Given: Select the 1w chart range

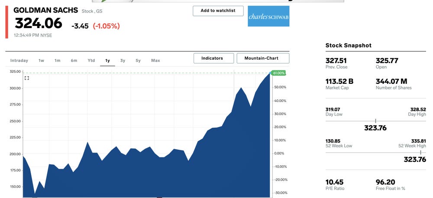Looking at the screenshot, I should click(41, 61).
